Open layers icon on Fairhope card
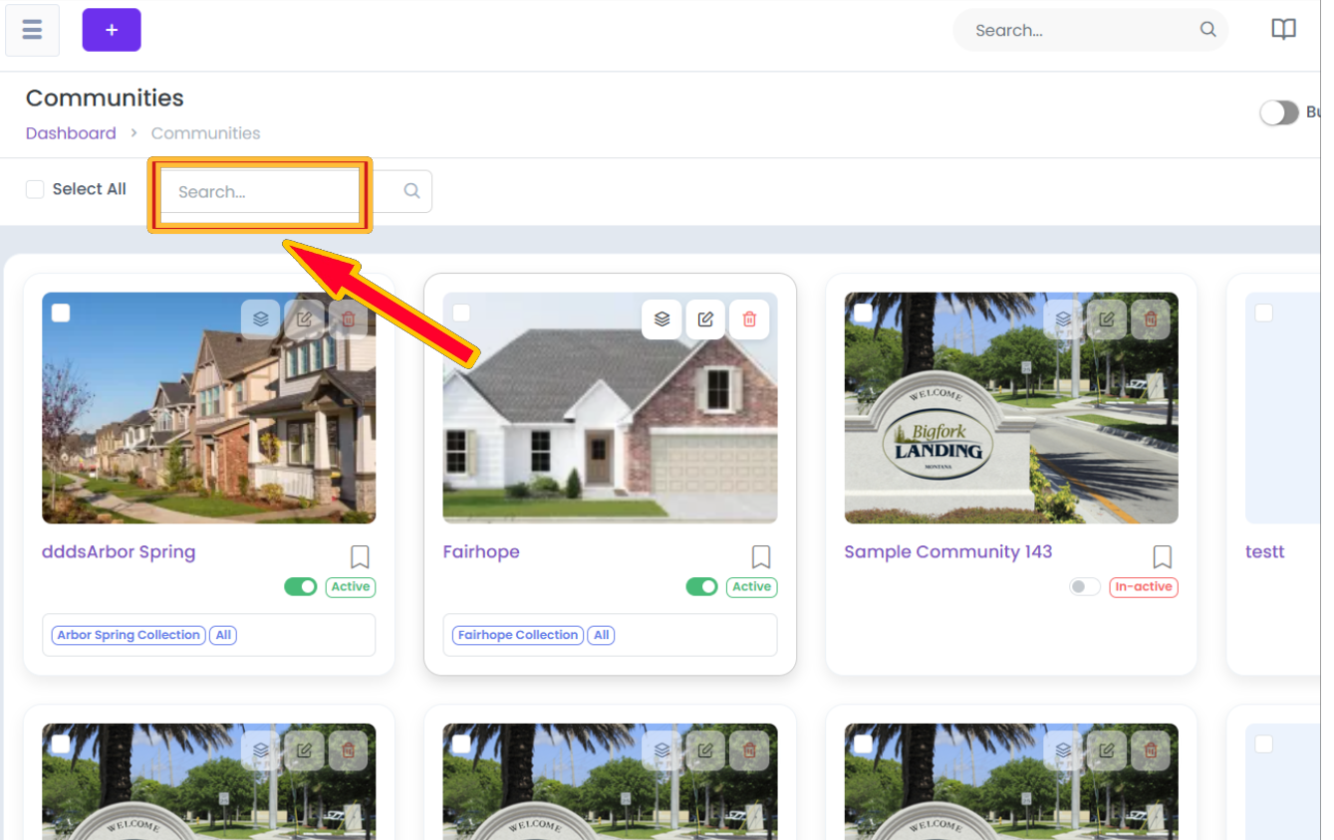1334x840 pixels. click(662, 319)
